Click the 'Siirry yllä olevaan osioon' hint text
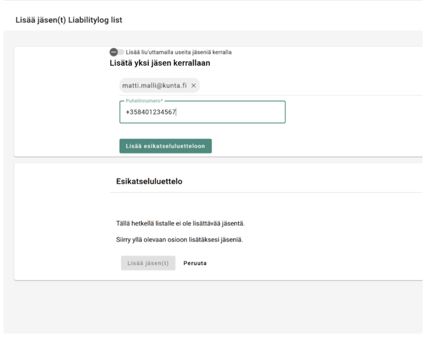This screenshot has height=346, width=436. click(179, 240)
